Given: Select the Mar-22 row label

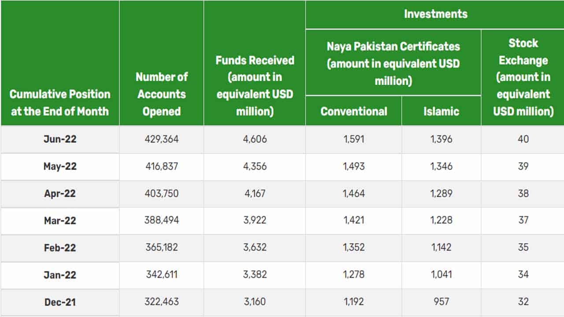Looking at the screenshot, I should coord(60,221).
